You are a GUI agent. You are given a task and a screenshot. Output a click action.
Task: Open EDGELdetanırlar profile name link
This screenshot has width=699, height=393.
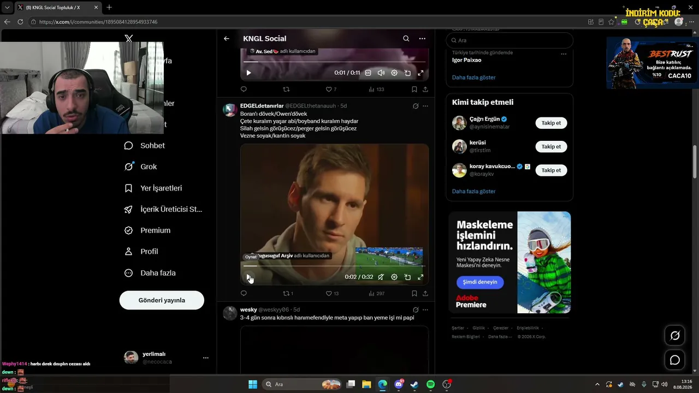(x=262, y=106)
